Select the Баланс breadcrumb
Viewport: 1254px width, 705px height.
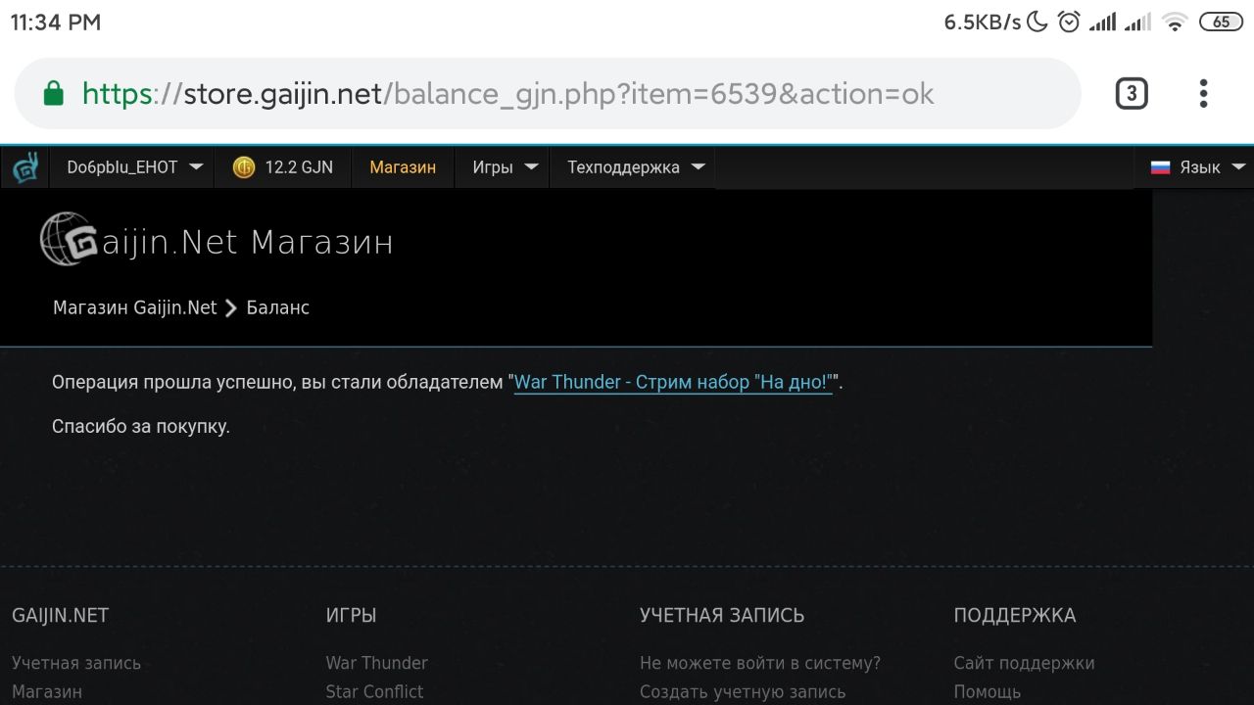pos(277,307)
